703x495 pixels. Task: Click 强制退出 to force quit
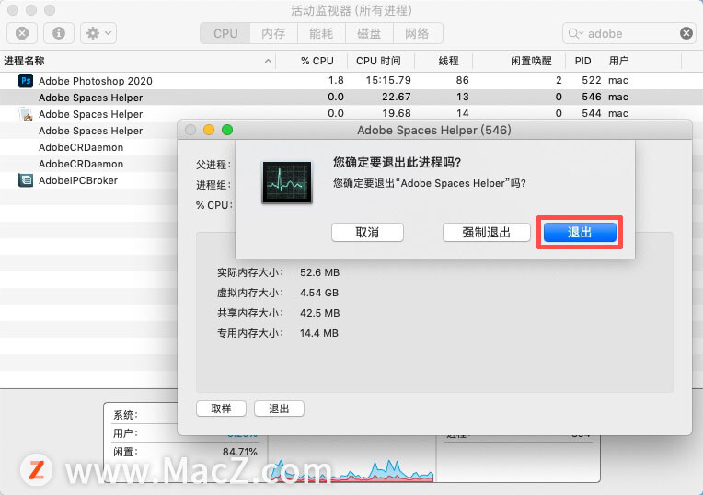click(487, 232)
